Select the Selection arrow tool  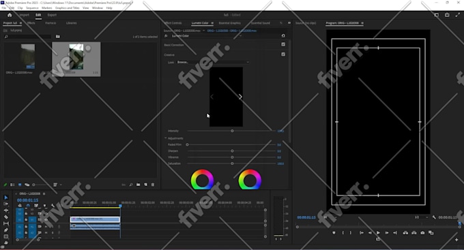(6, 198)
